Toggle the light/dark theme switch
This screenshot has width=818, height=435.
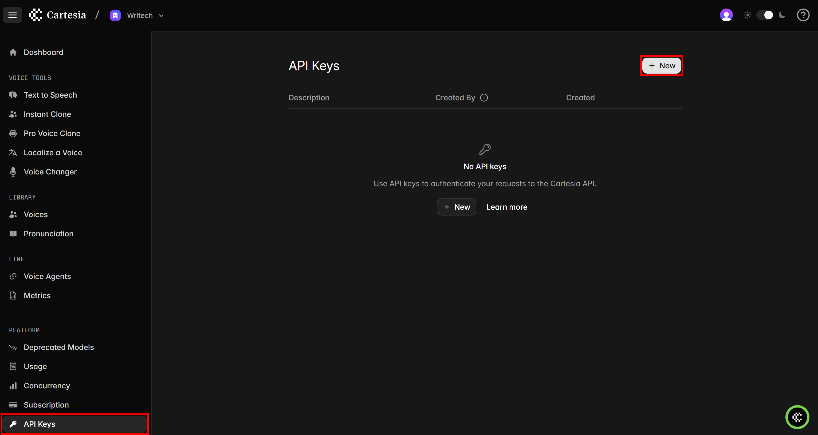[x=765, y=15]
